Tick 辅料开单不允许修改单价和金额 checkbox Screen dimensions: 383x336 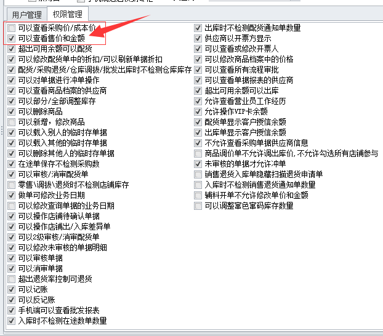tap(198, 195)
